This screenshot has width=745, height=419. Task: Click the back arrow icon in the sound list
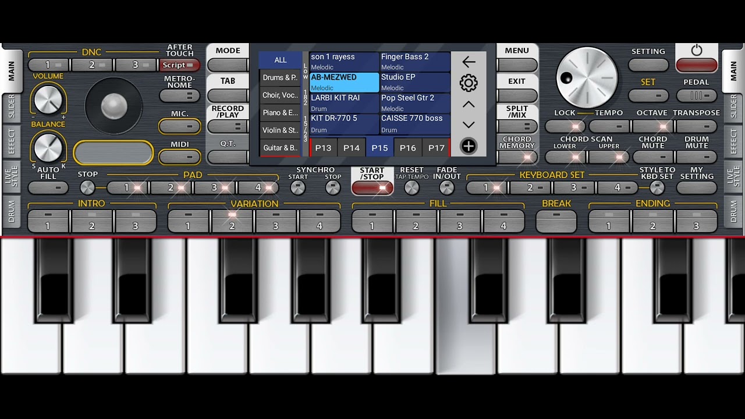pos(469,62)
